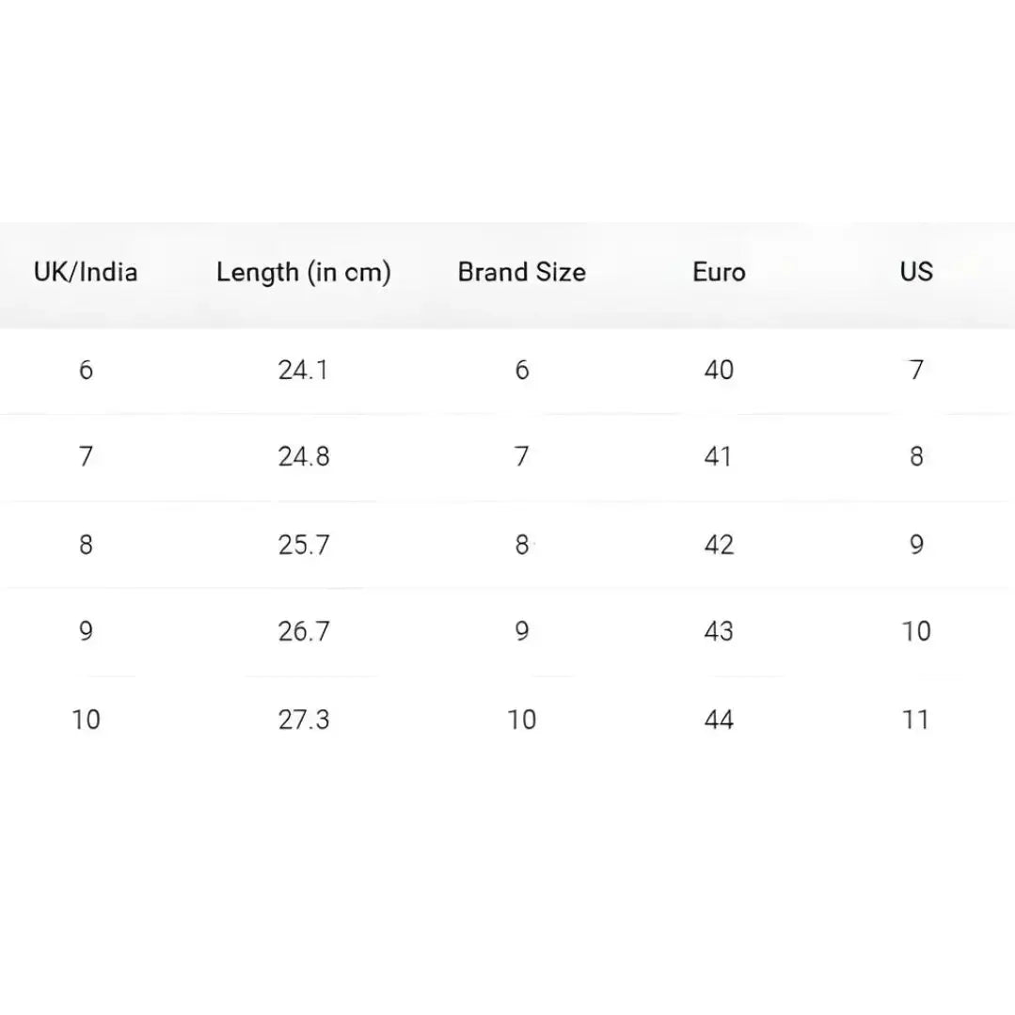Select length value 27.3
Viewport: 1015px width, 1015px height.
point(303,720)
